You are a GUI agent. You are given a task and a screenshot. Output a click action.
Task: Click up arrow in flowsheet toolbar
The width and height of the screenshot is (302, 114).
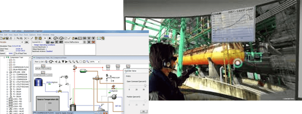pos(59,62)
